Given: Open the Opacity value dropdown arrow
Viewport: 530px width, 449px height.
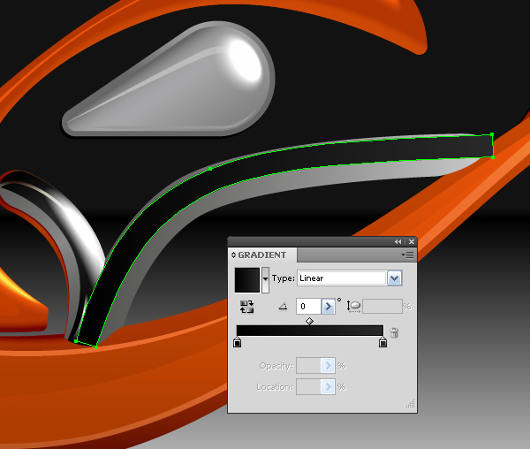Looking at the screenshot, I should [328, 366].
